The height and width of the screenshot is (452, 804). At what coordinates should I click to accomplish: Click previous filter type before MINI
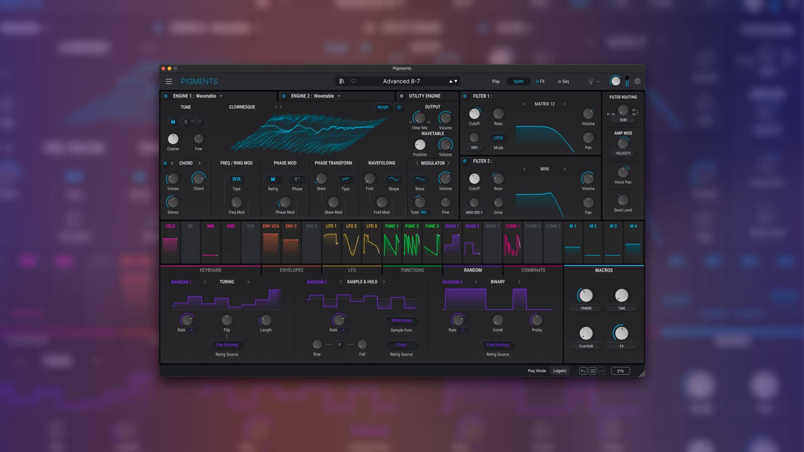(524, 169)
